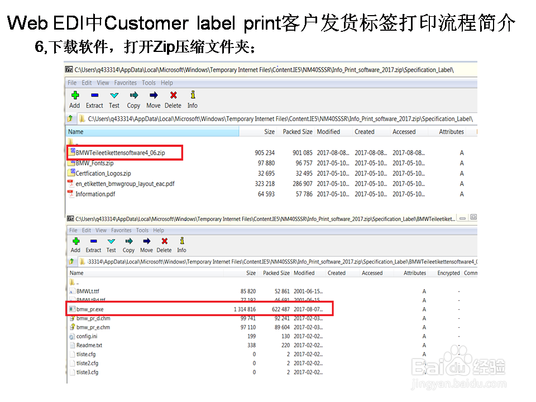Click address path field in lower window
Viewport: 536px width, 402px height.
click(x=277, y=261)
